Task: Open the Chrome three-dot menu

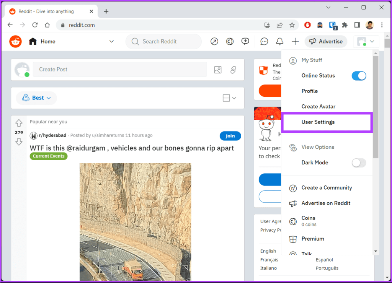Action: 382,25
